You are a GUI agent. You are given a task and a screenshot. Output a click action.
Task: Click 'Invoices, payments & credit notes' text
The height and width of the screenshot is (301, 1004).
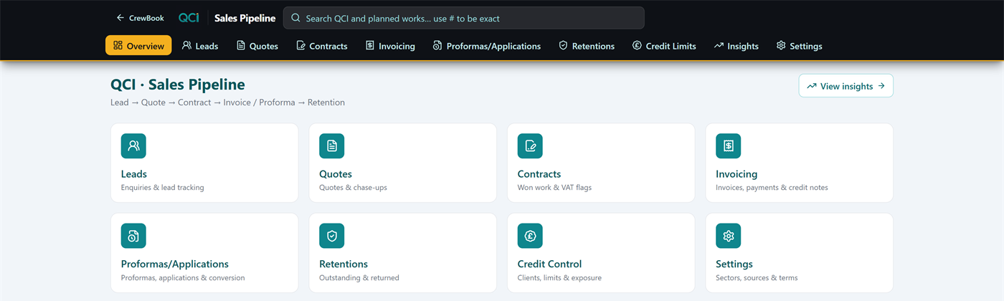772,188
